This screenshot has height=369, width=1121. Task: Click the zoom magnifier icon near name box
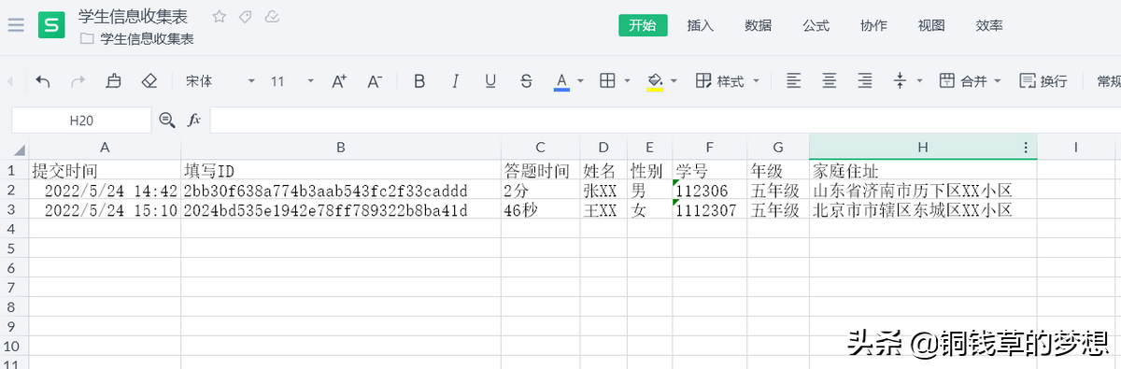[x=167, y=120]
